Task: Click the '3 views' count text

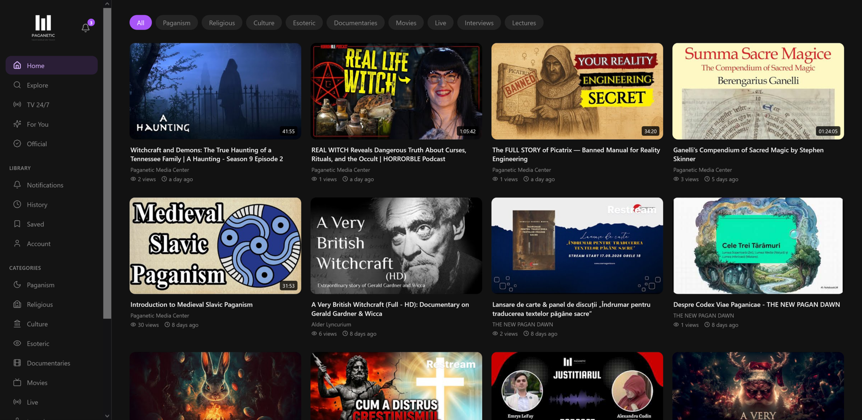Action: 690,179
